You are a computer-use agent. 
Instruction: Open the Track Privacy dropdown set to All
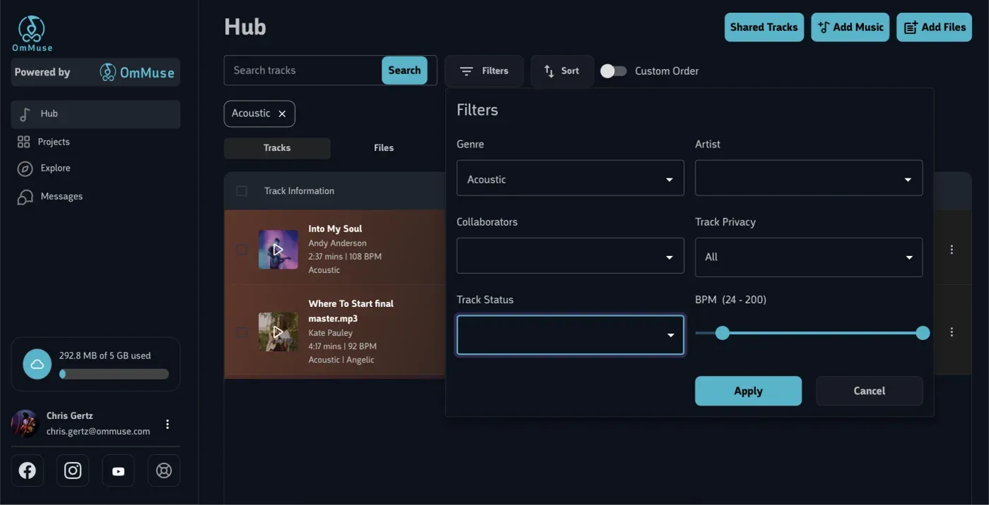tap(809, 257)
